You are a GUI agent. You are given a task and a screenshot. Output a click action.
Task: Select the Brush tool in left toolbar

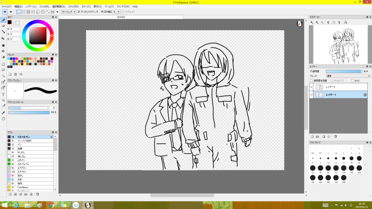3,20
